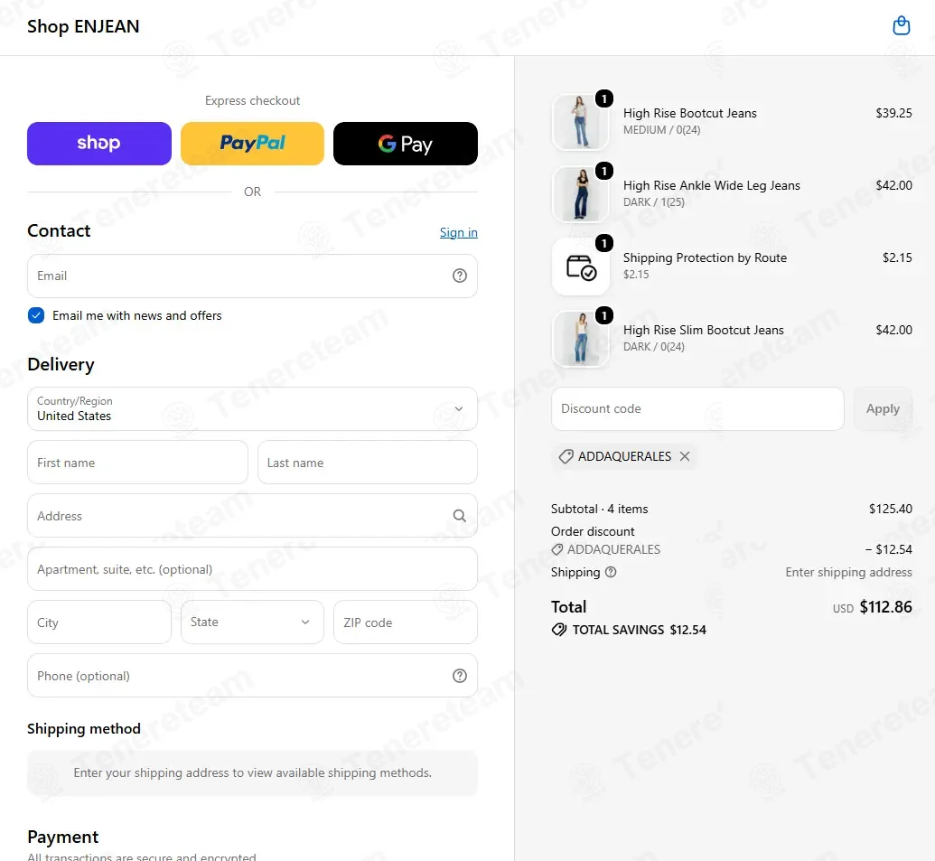Click the High Rise Bootcut Jeans price $39.25
935x861 pixels.
[893, 113]
